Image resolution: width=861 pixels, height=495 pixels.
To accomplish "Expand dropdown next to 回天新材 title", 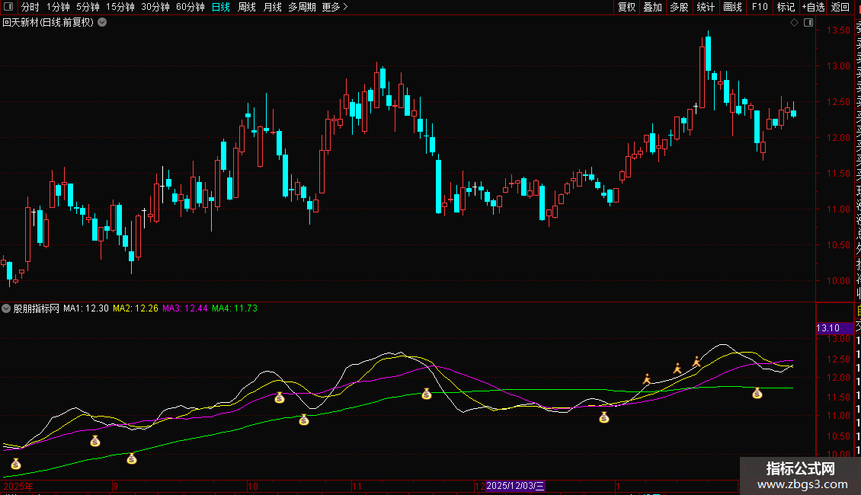I will pyautogui.click(x=102, y=23).
